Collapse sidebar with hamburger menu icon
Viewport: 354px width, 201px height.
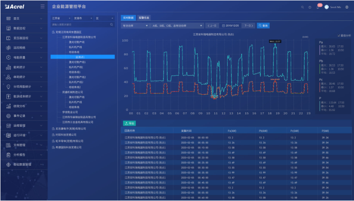click(42, 7)
